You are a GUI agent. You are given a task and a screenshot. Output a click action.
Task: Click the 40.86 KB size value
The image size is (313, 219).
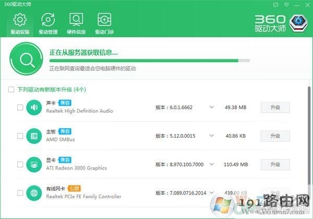pyautogui.click(x=236, y=136)
